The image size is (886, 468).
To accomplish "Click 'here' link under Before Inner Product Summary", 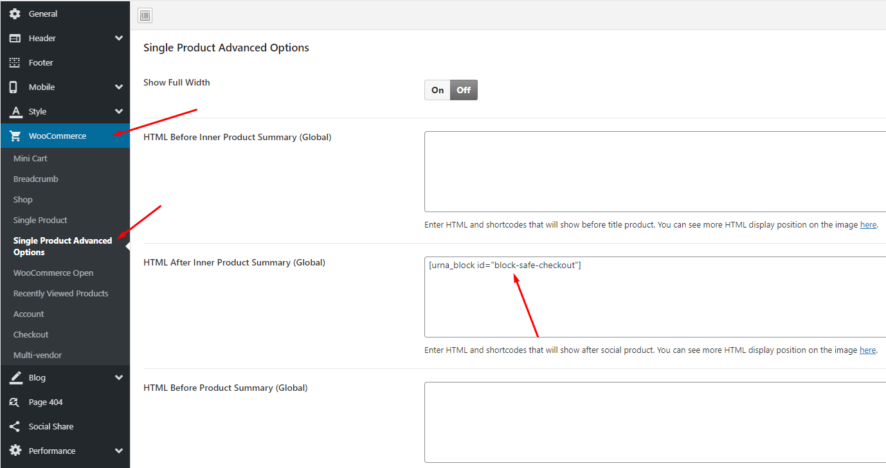I will 868,225.
